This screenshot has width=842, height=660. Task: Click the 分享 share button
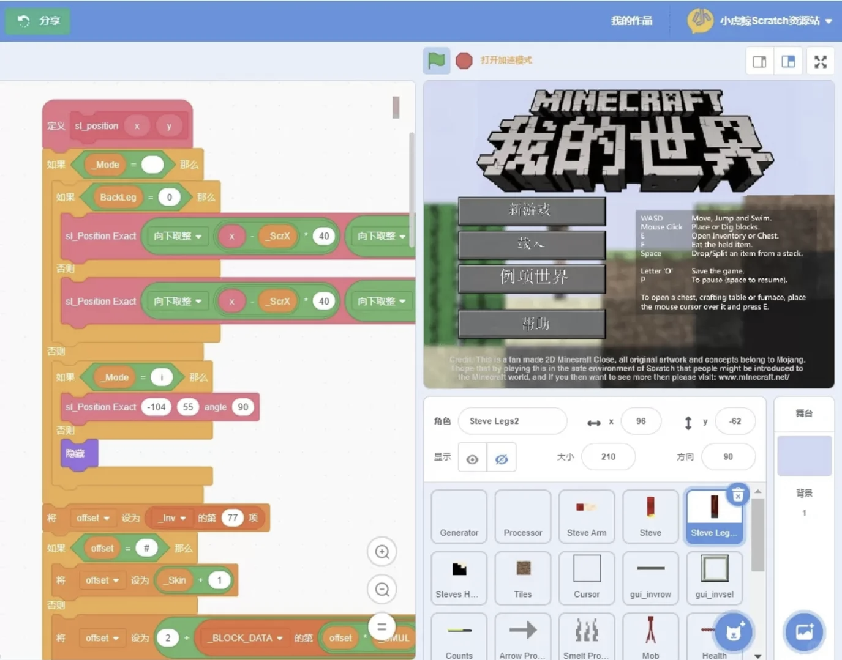(x=37, y=20)
